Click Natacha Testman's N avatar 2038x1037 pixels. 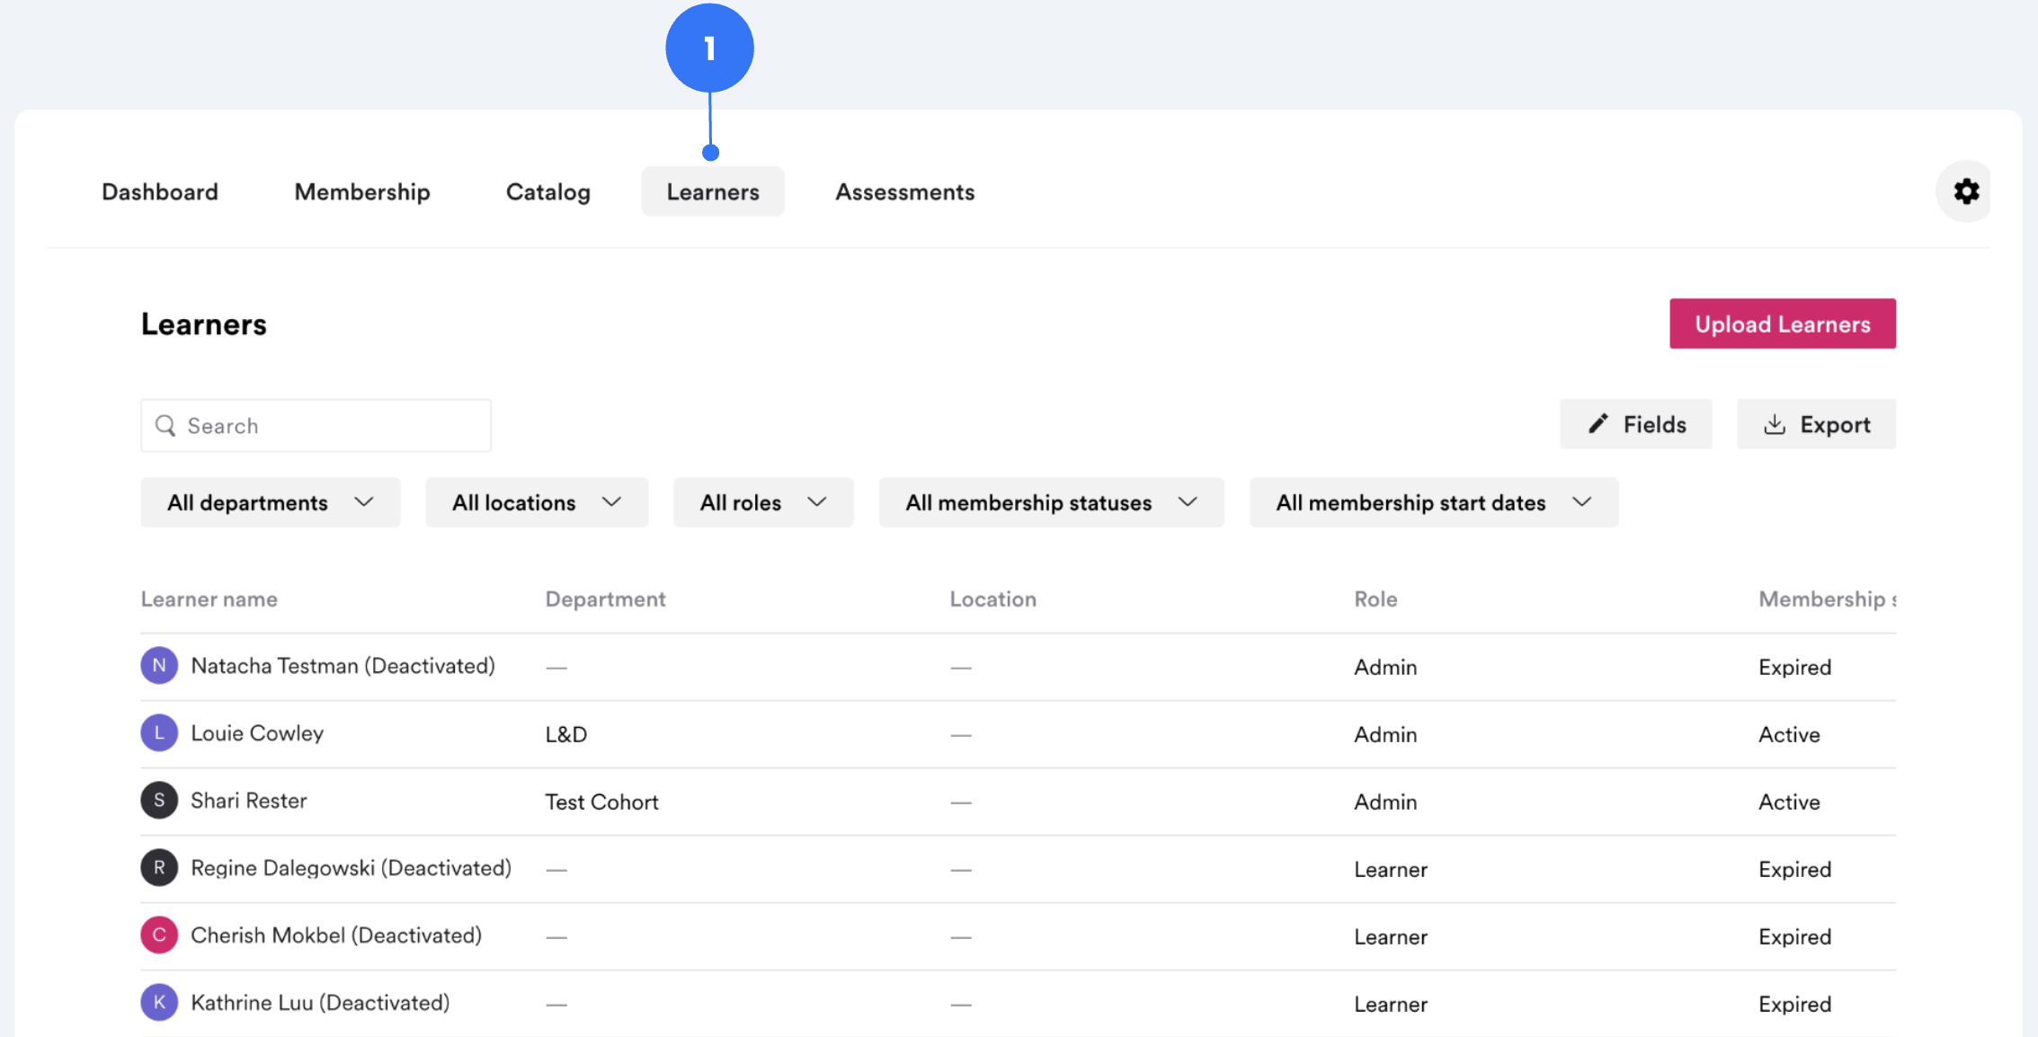[x=159, y=666]
